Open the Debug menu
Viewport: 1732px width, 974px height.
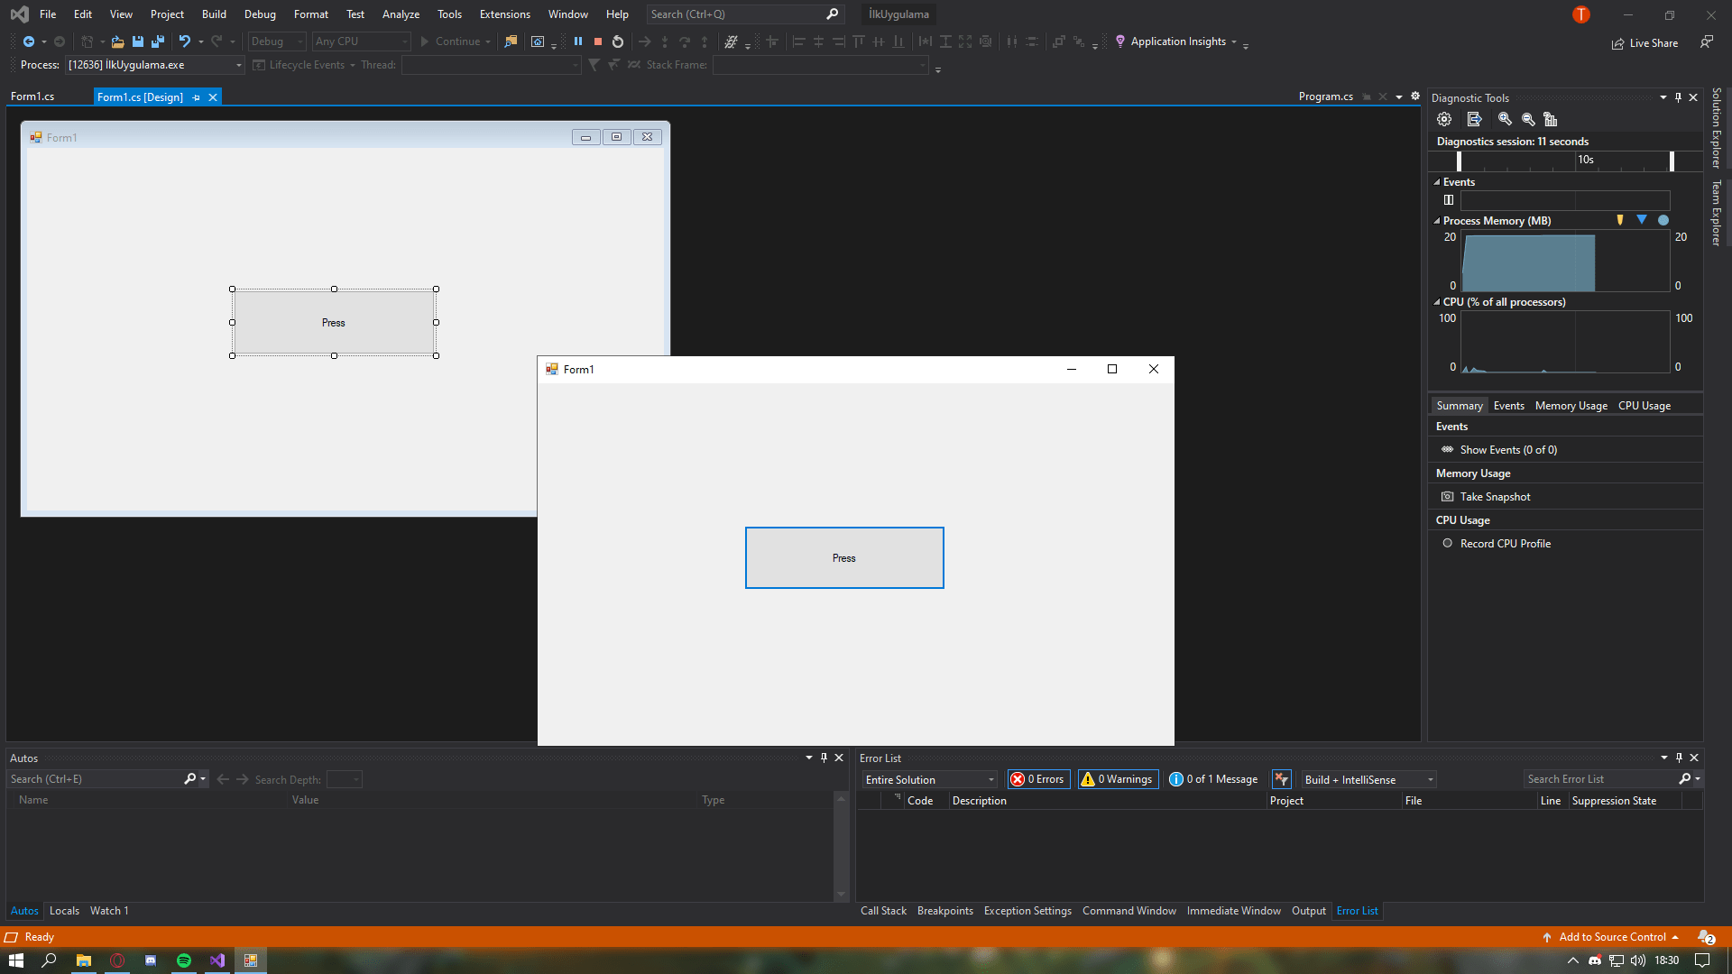pyautogui.click(x=260, y=14)
